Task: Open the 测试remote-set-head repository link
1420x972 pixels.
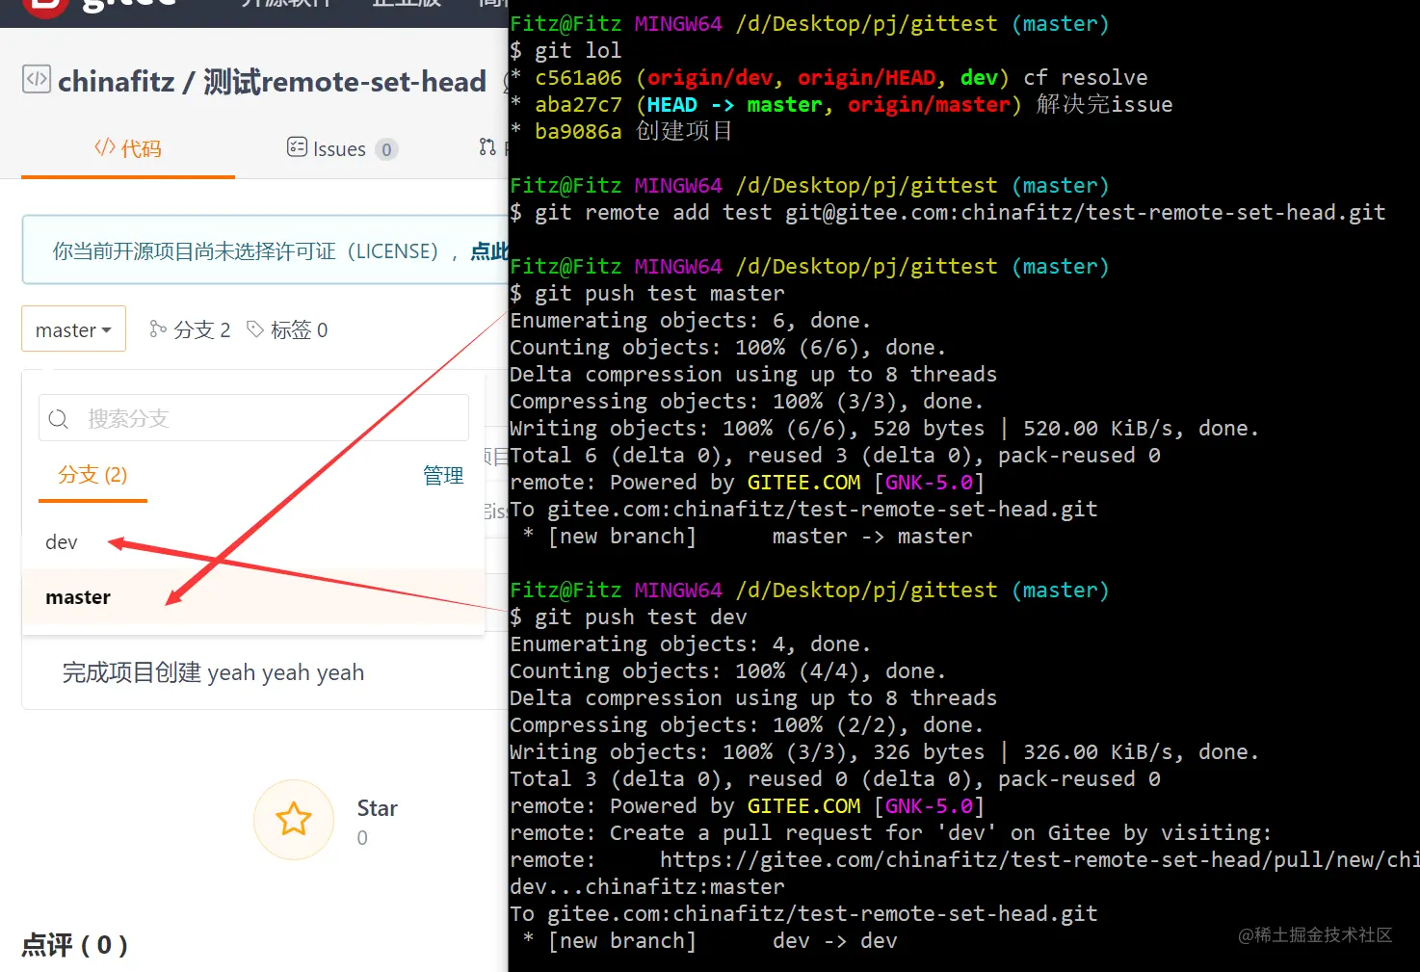Action: [x=345, y=82]
